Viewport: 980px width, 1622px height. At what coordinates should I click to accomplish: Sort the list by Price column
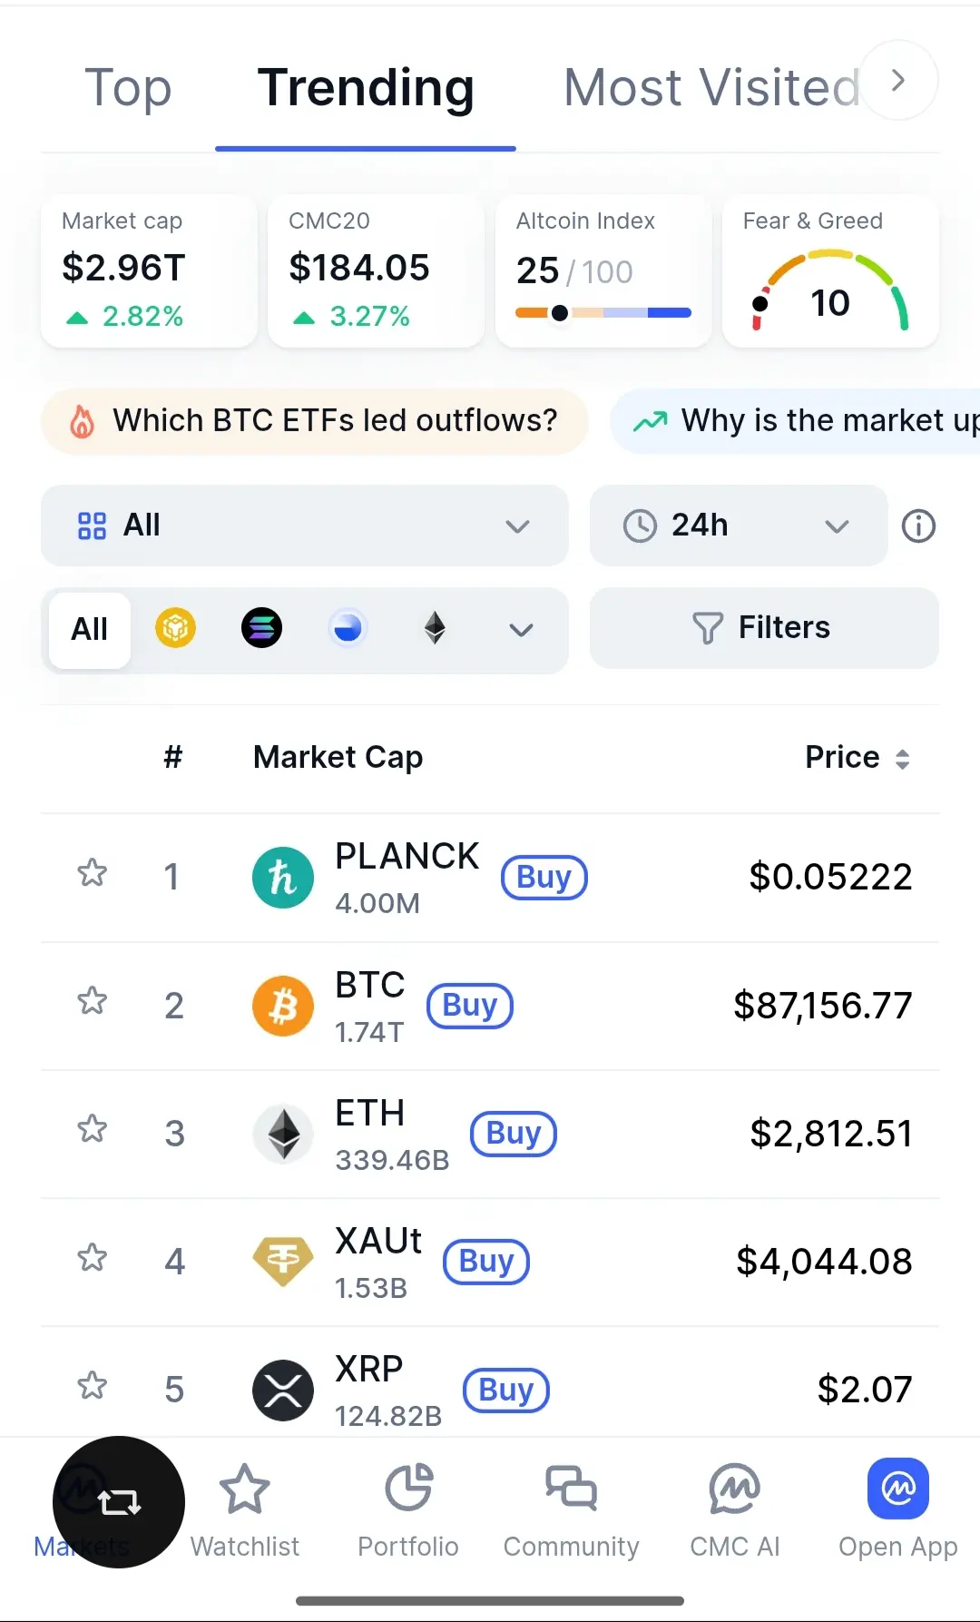point(857,758)
